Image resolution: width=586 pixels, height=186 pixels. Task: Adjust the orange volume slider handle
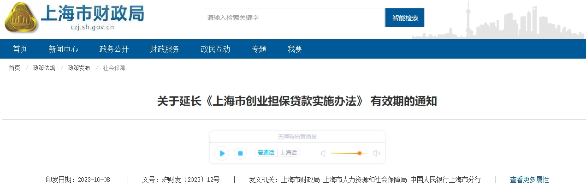click(359, 153)
